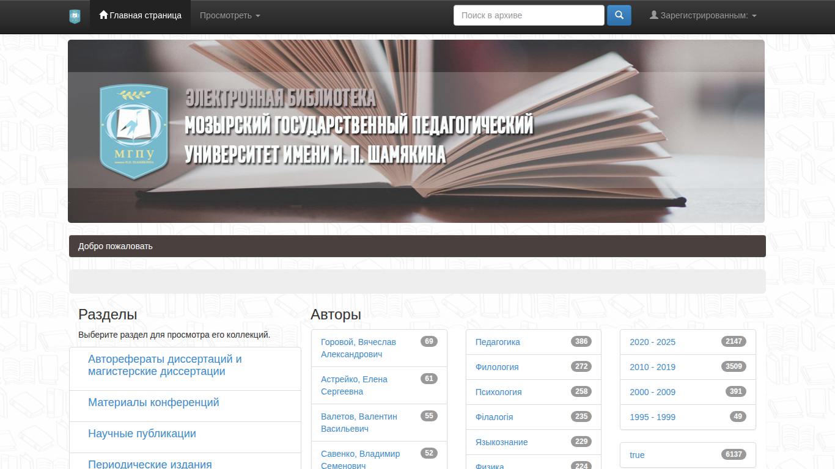Filter by subject Педагогика

pyautogui.click(x=498, y=342)
